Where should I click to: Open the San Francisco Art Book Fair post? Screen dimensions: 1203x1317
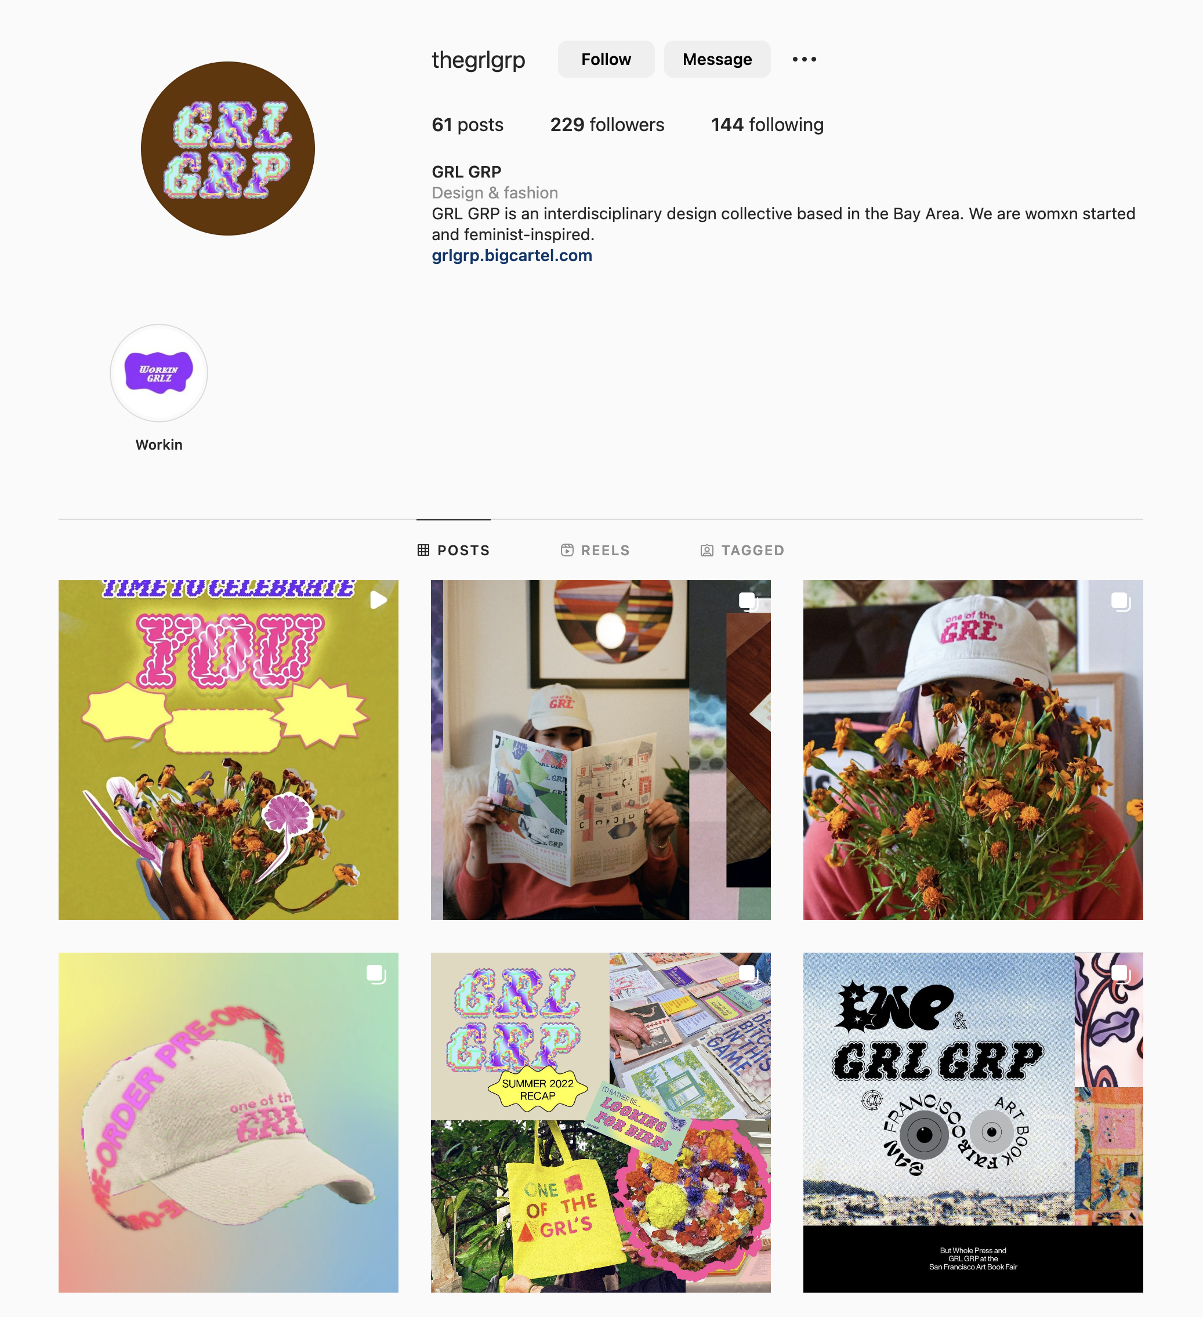973,1122
